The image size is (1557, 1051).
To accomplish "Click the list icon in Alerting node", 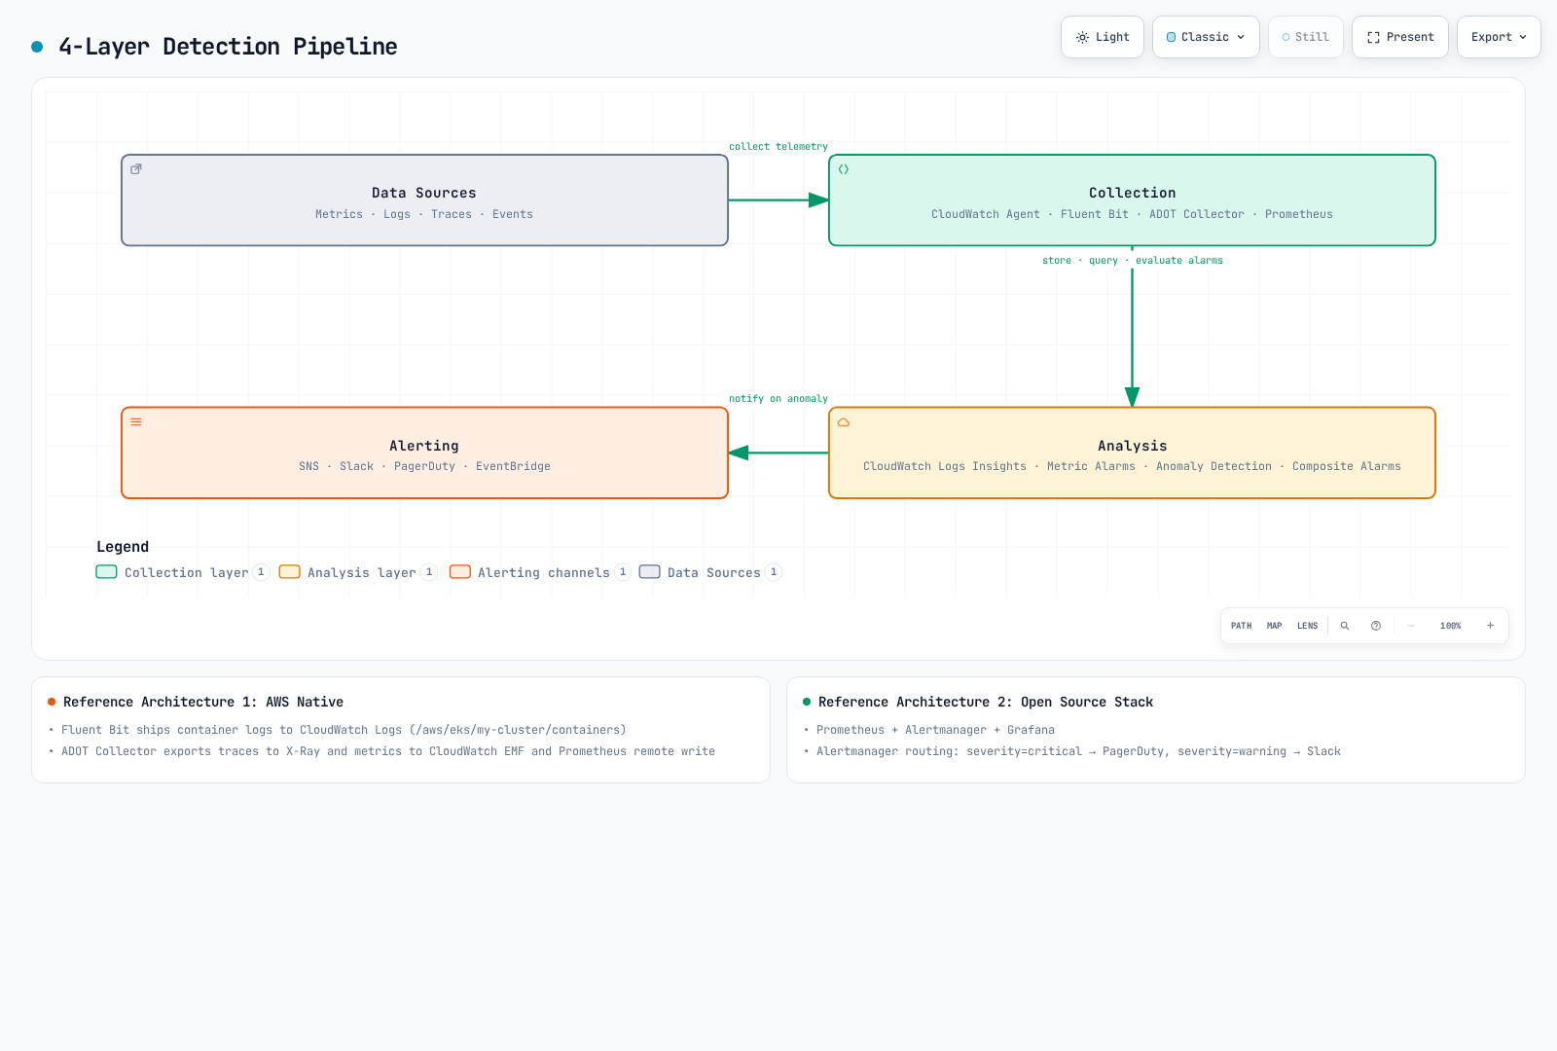I will tap(136, 422).
